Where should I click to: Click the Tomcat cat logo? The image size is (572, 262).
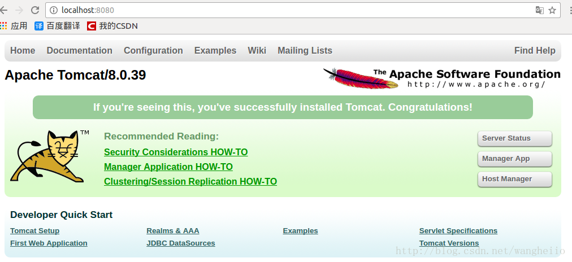coord(50,156)
